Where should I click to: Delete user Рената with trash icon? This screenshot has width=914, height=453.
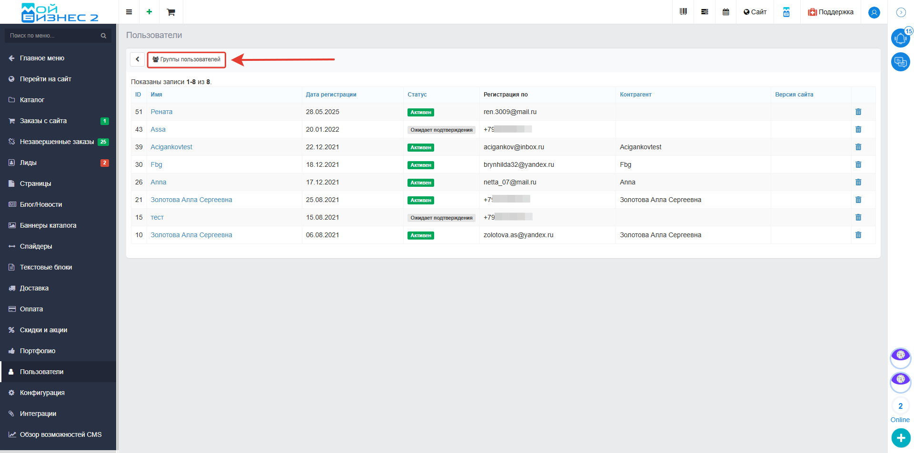[858, 112]
